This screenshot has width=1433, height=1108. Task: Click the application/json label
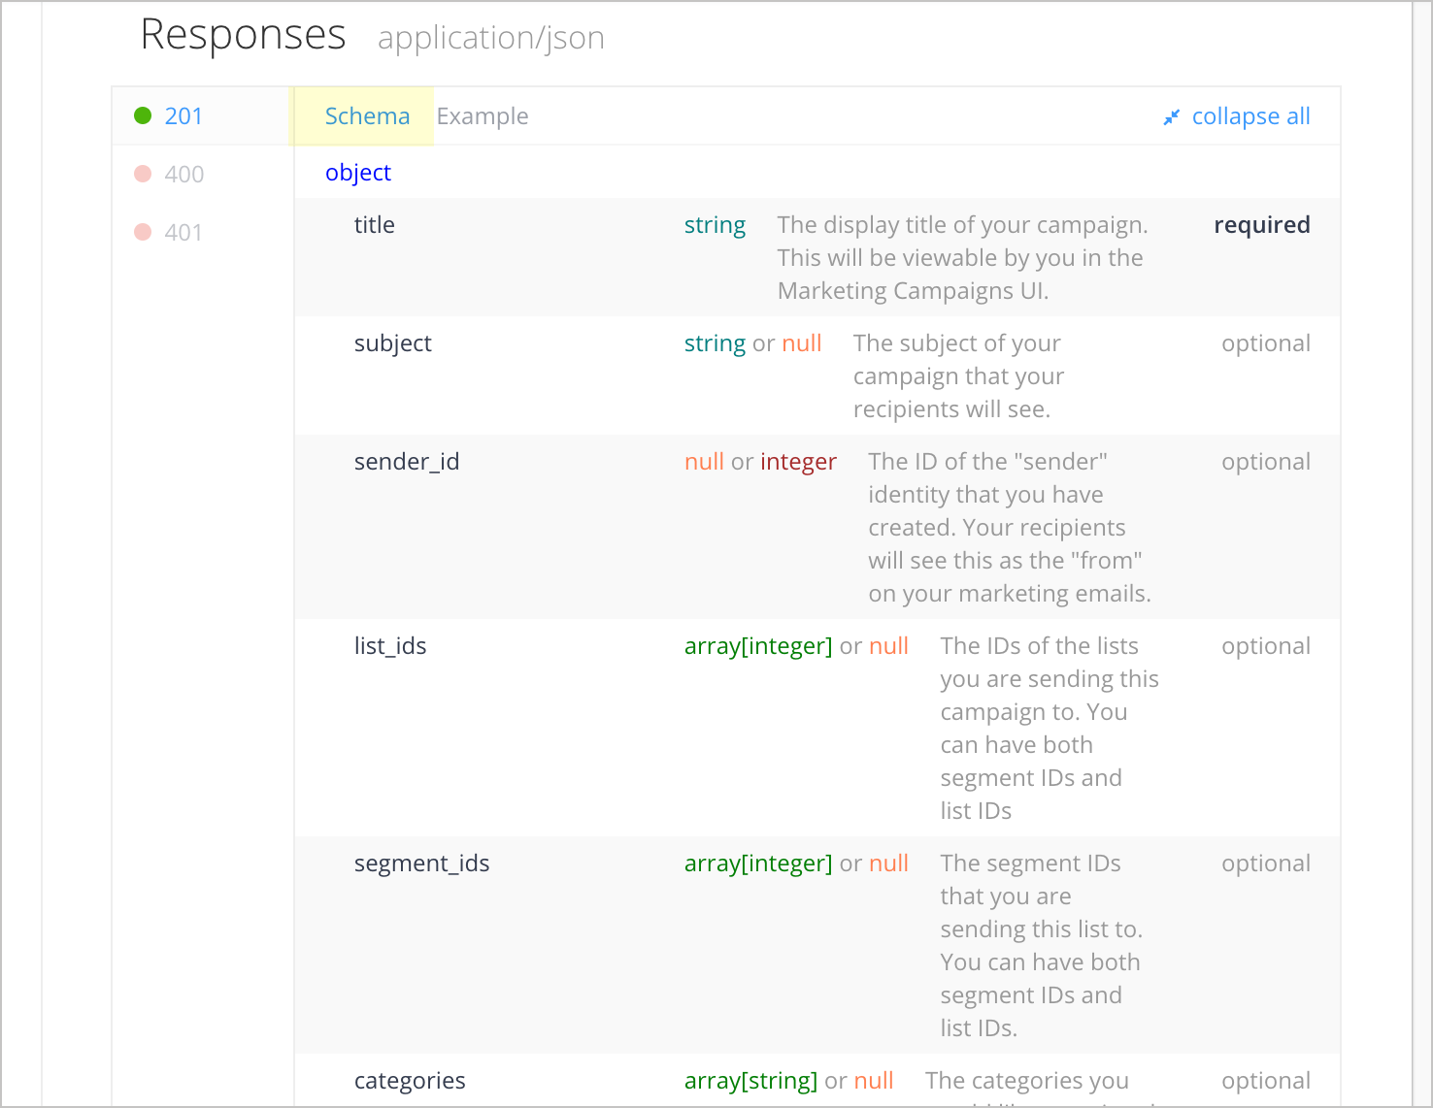coord(491,37)
